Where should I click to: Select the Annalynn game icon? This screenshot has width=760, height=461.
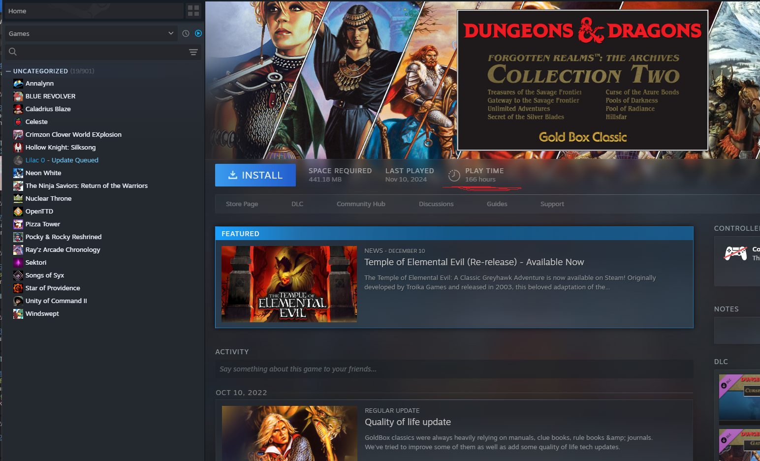click(x=18, y=84)
